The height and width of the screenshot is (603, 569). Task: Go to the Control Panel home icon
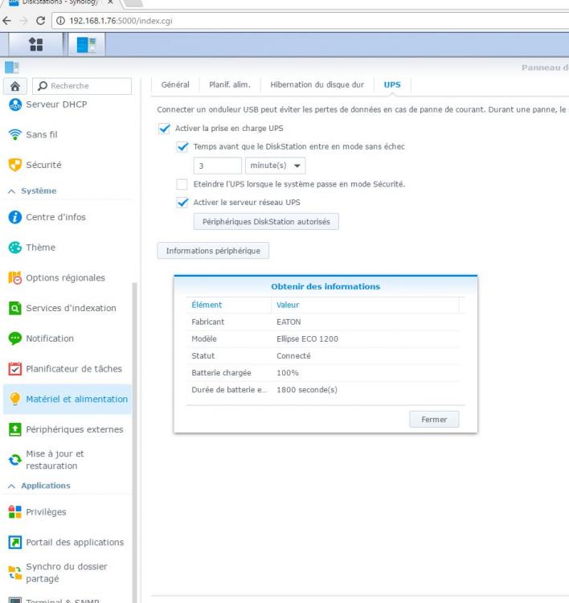[x=15, y=86]
